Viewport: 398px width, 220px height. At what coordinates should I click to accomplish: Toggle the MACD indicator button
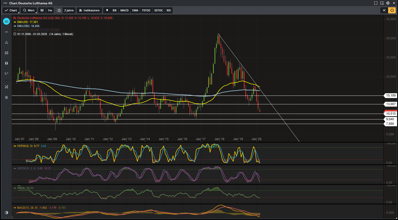coord(124,10)
